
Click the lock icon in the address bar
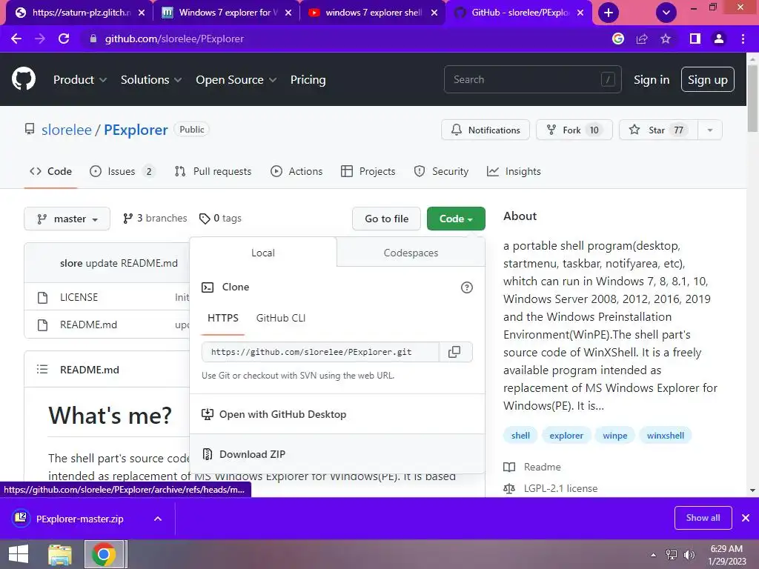click(x=93, y=39)
